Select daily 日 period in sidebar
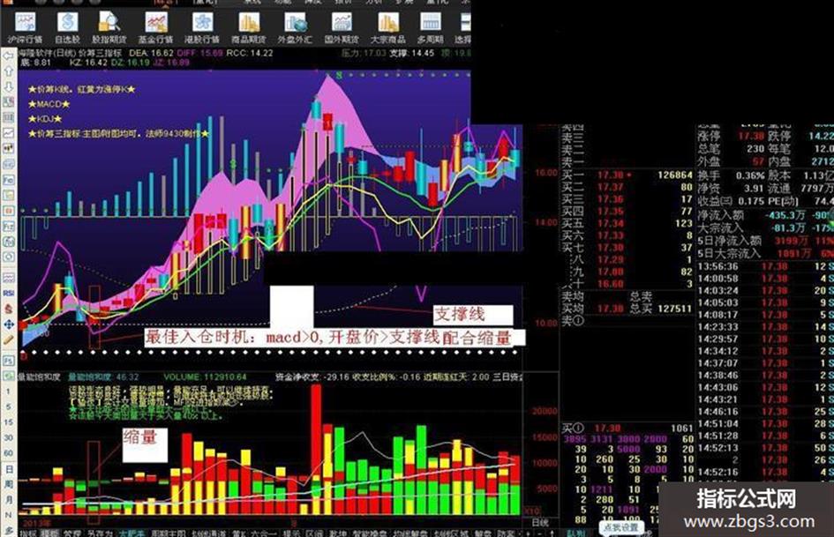834x537 pixels. click(9, 469)
